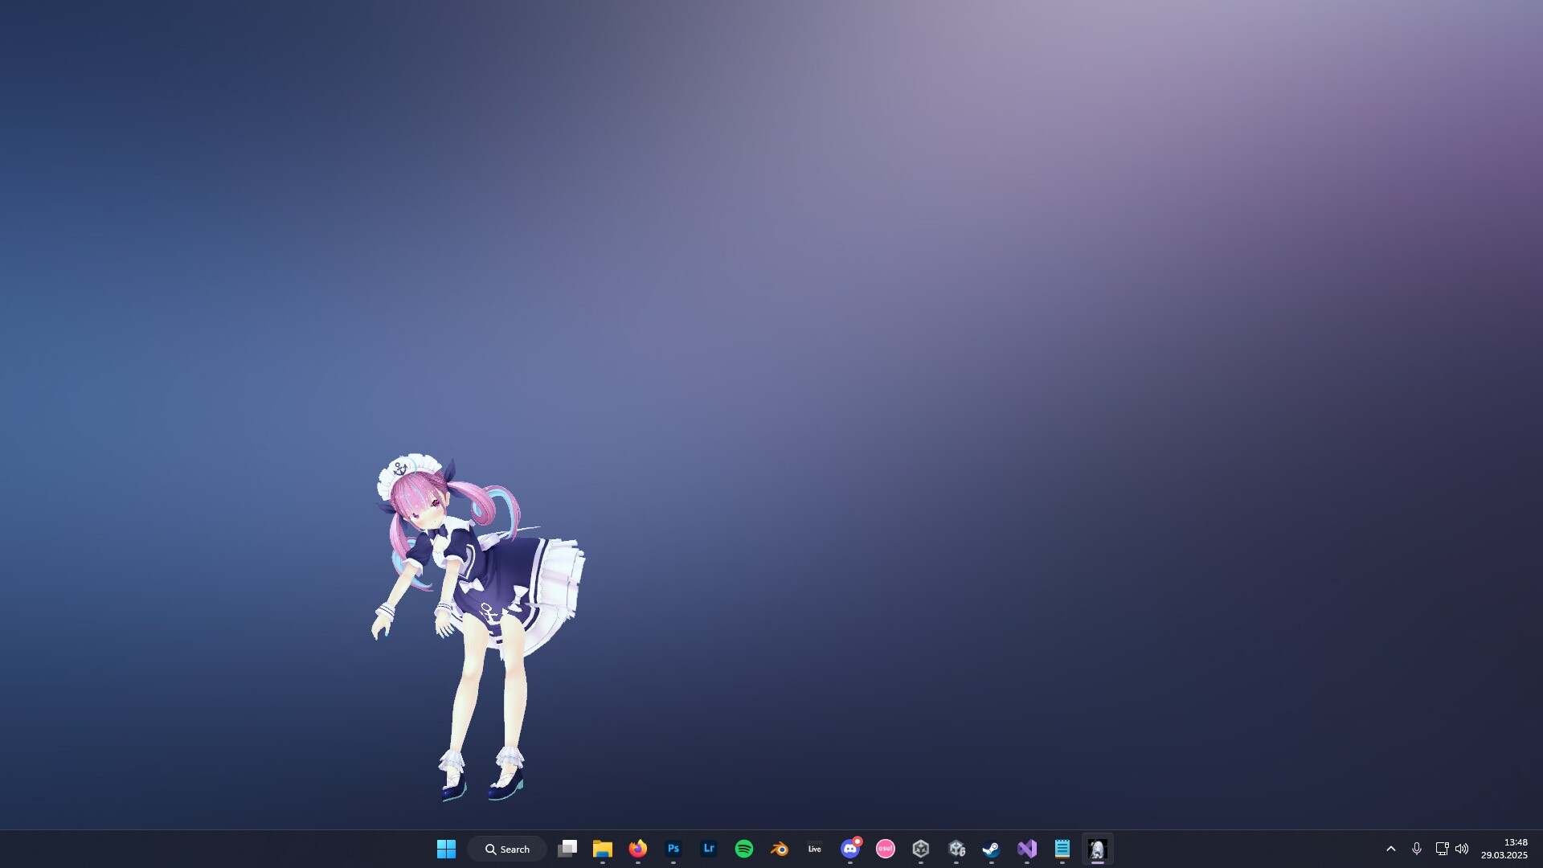The width and height of the screenshot is (1543, 868).
Task: Launch Firefox from the taskbar
Action: coord(638,849)
